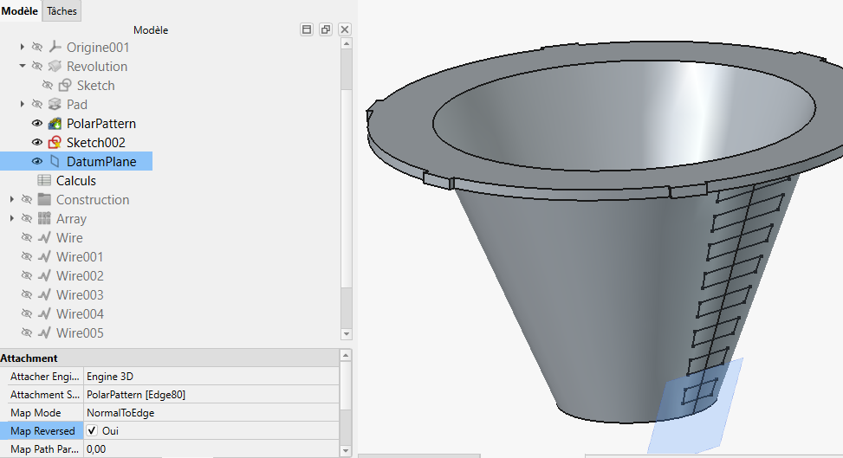
Task: Switch to the Tâches tab
Action: tap(62, 11)
